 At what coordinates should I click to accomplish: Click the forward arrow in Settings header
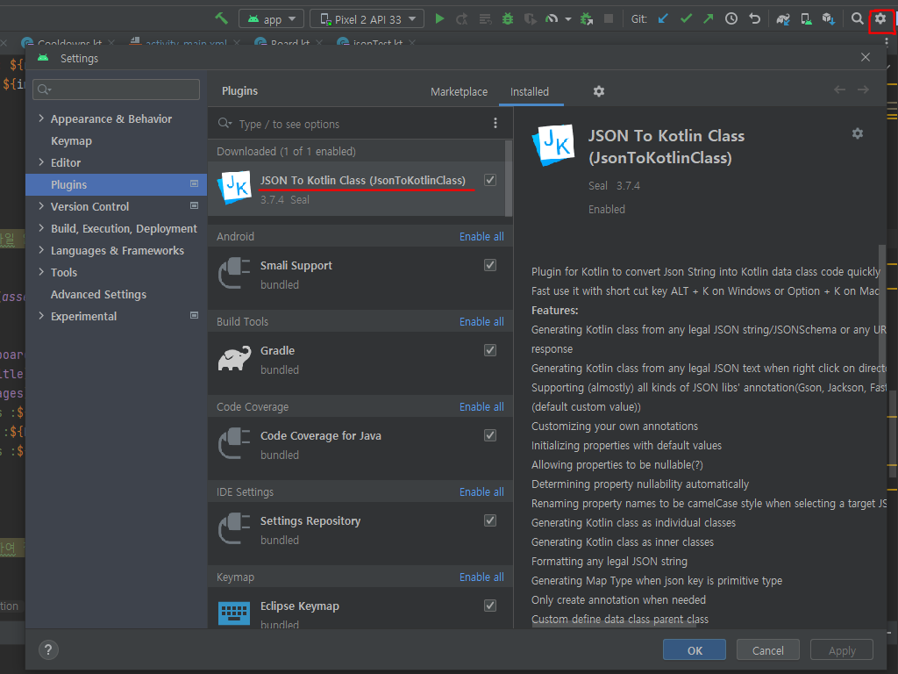(863, 90)
